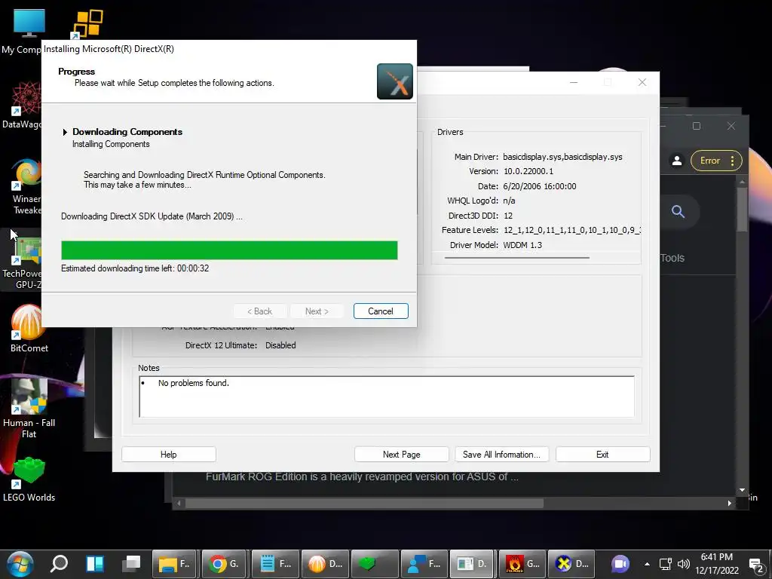The height and width of the screenshot is (579, 772).
Task: Click the Installing Components step label
Action: point(111,144)
